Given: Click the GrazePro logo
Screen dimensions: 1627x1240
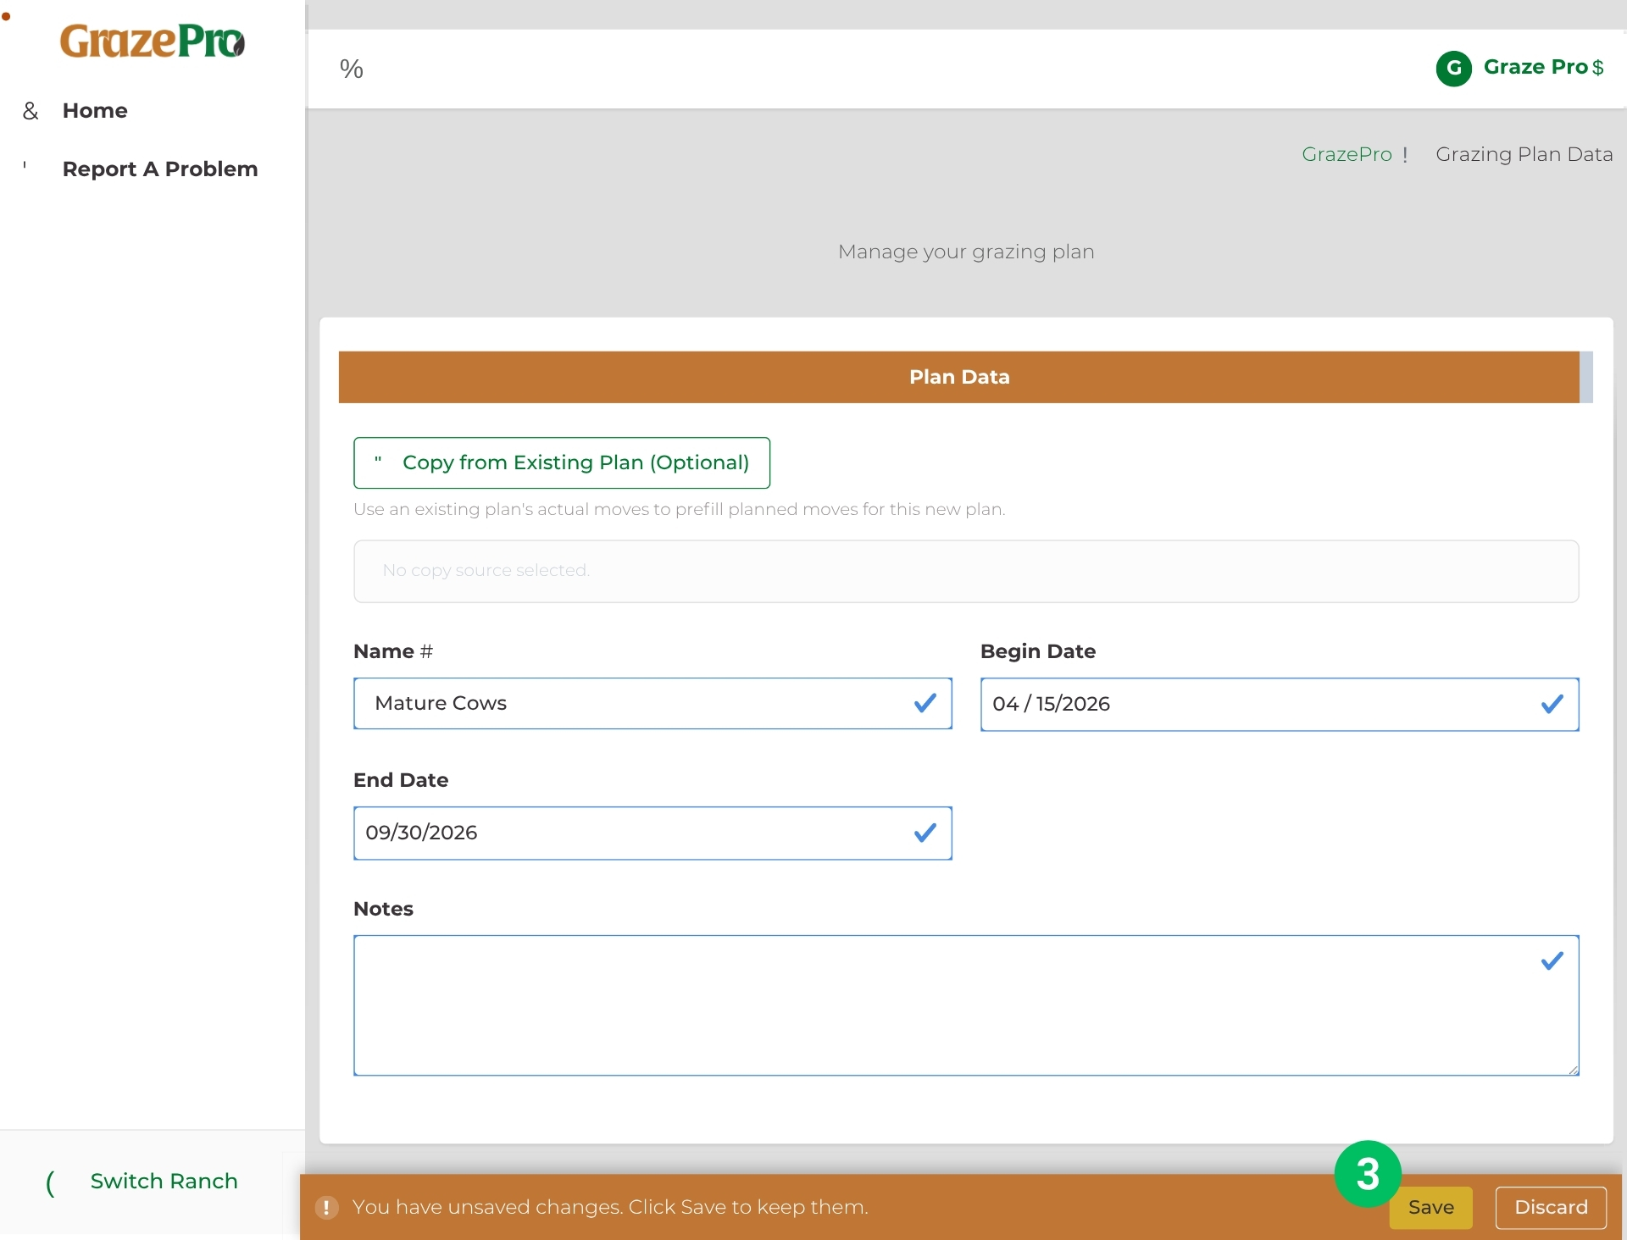Looking at the screenshot, I should tap(153, 42).
